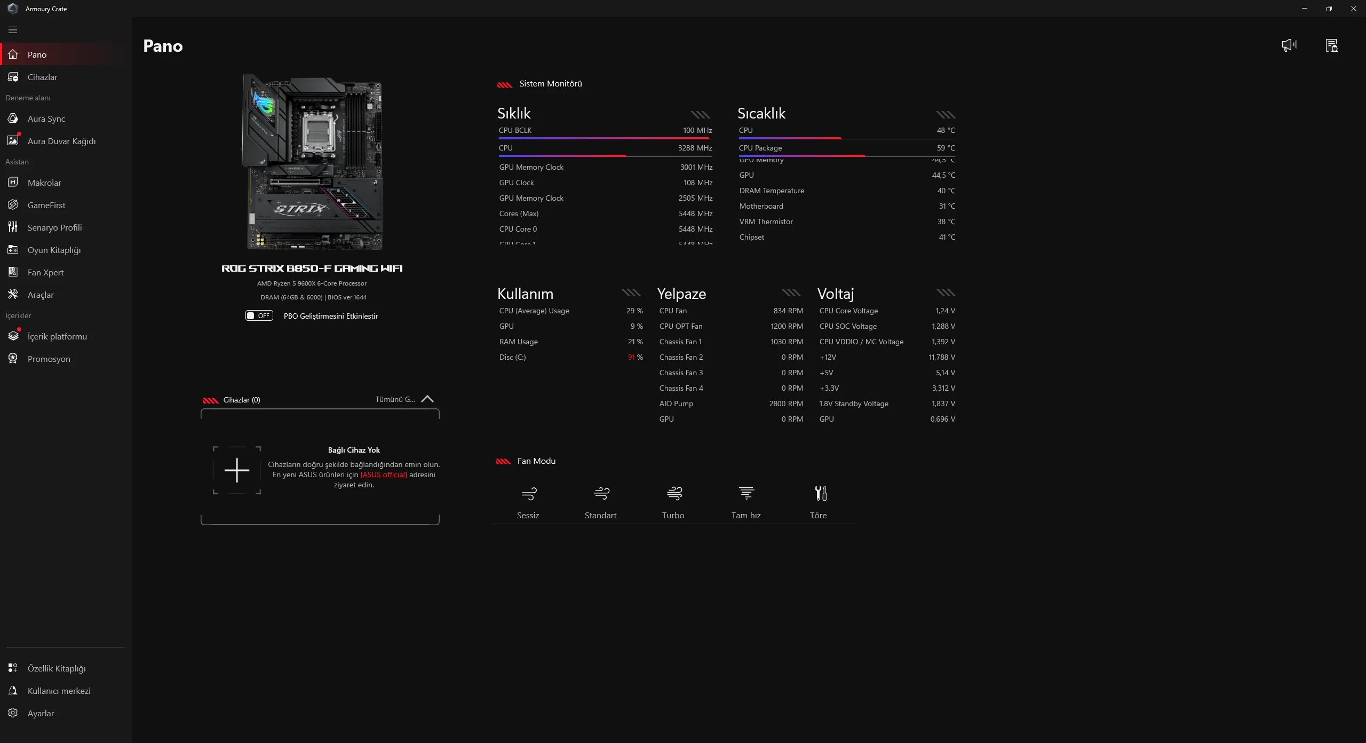Collapse the sidebar with hamburger icon
Screen dimensions: 1366x743
click(x=13, y=30)
